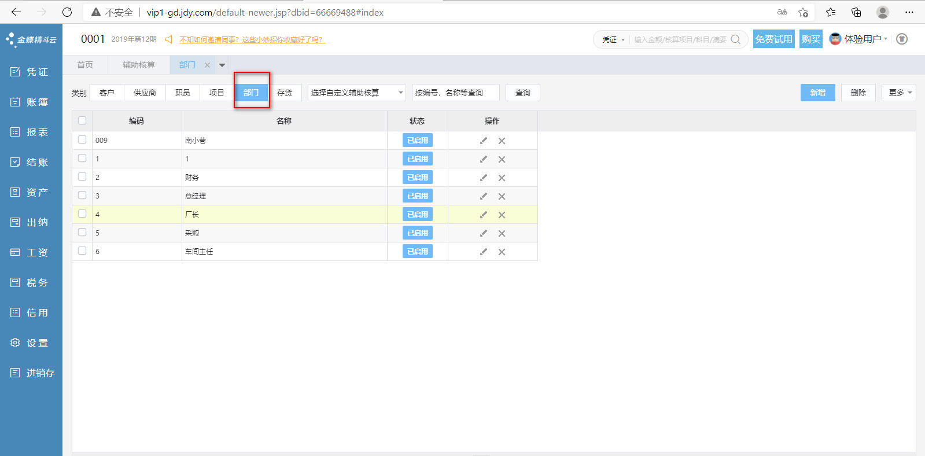Open the 出纳 sidebar module
This screenshot has width=925, height=456.
[x=29, y=222]
